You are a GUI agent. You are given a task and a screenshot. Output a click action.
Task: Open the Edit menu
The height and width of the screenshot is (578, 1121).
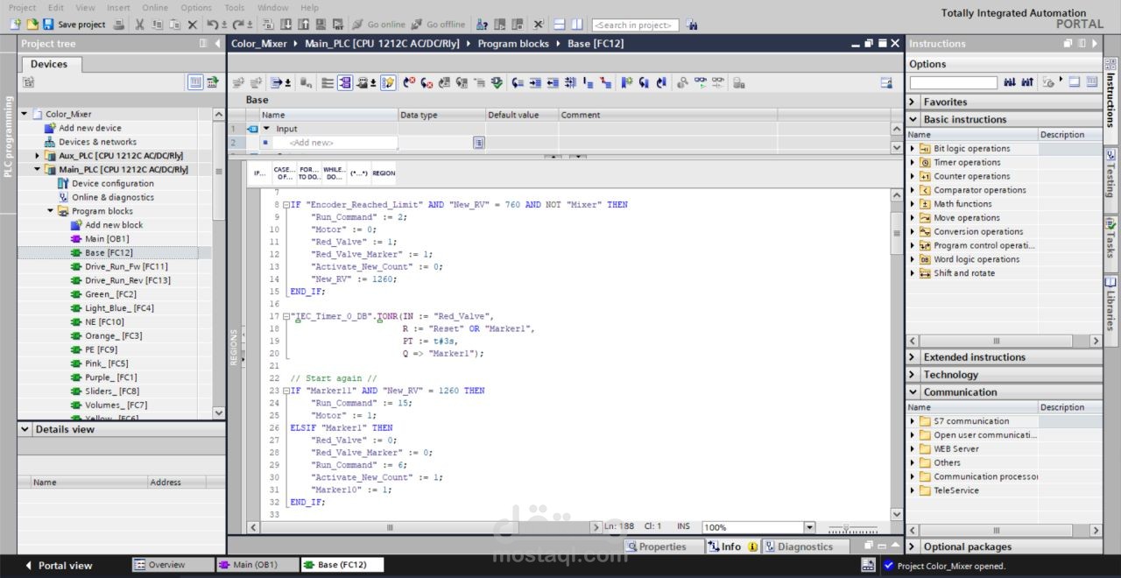coord(56,7)
